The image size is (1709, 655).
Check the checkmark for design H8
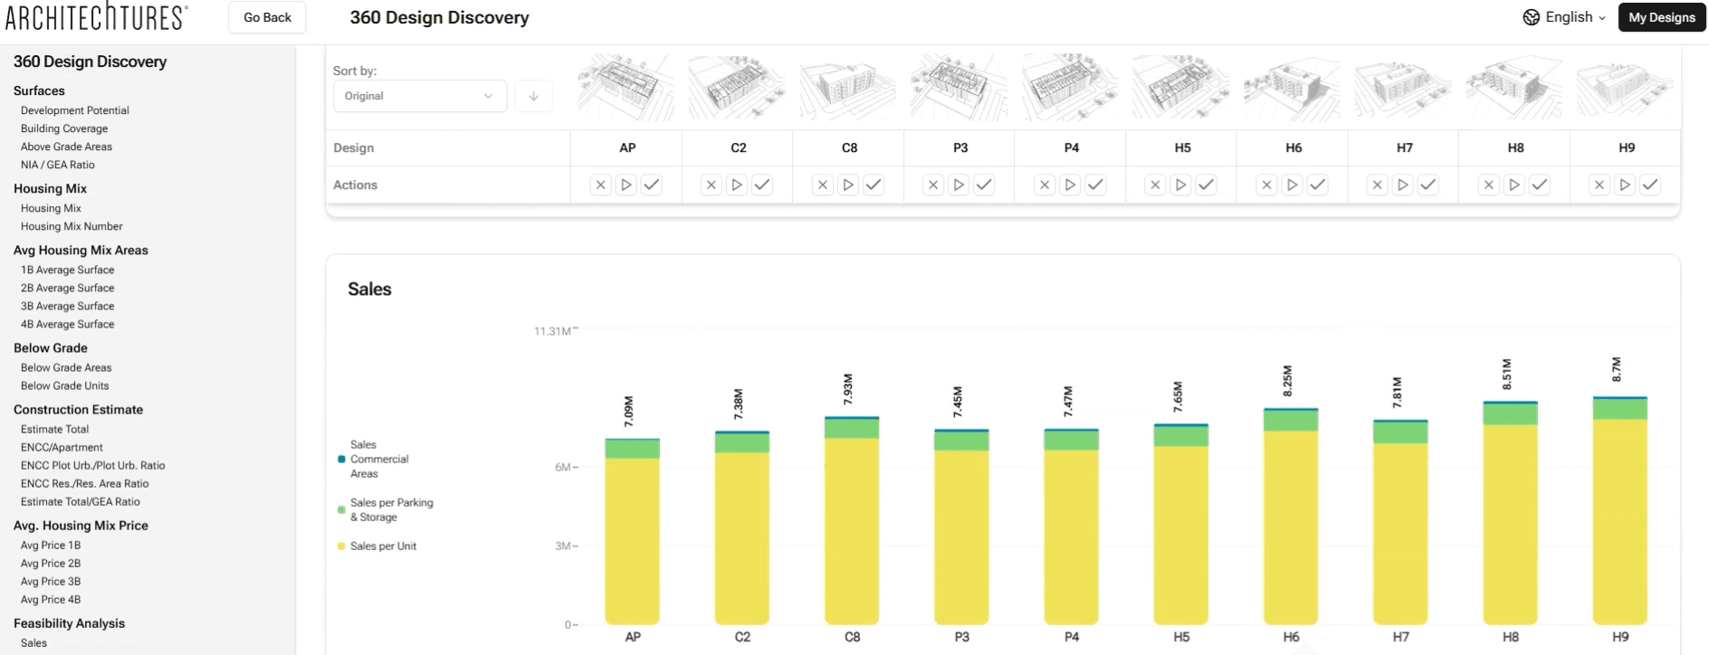(1540, 185)
